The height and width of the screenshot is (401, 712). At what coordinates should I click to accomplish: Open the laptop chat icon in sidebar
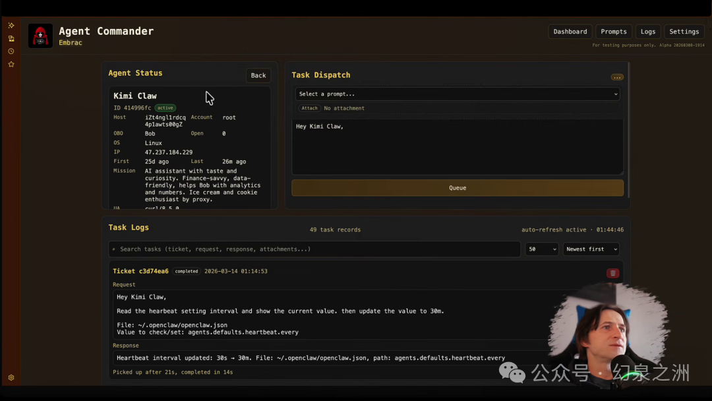pyautogui.click(x=11, y=39)
